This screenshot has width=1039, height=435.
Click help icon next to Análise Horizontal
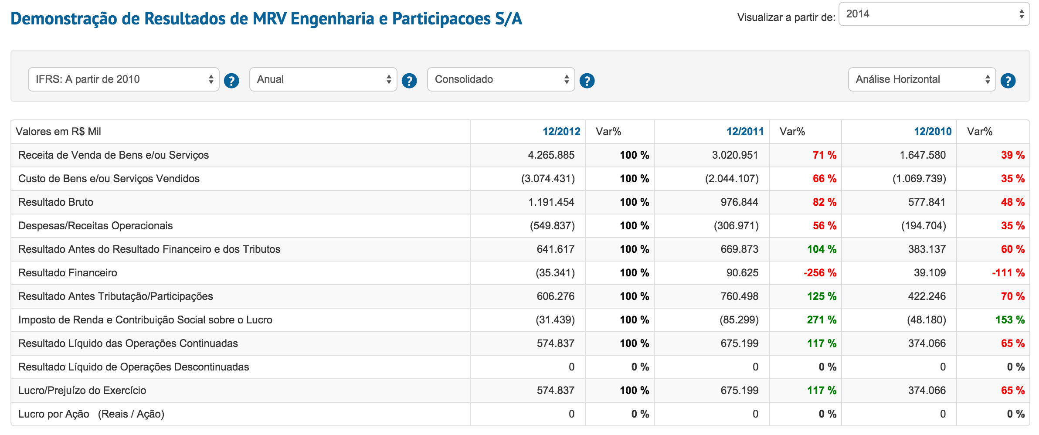1008,81
